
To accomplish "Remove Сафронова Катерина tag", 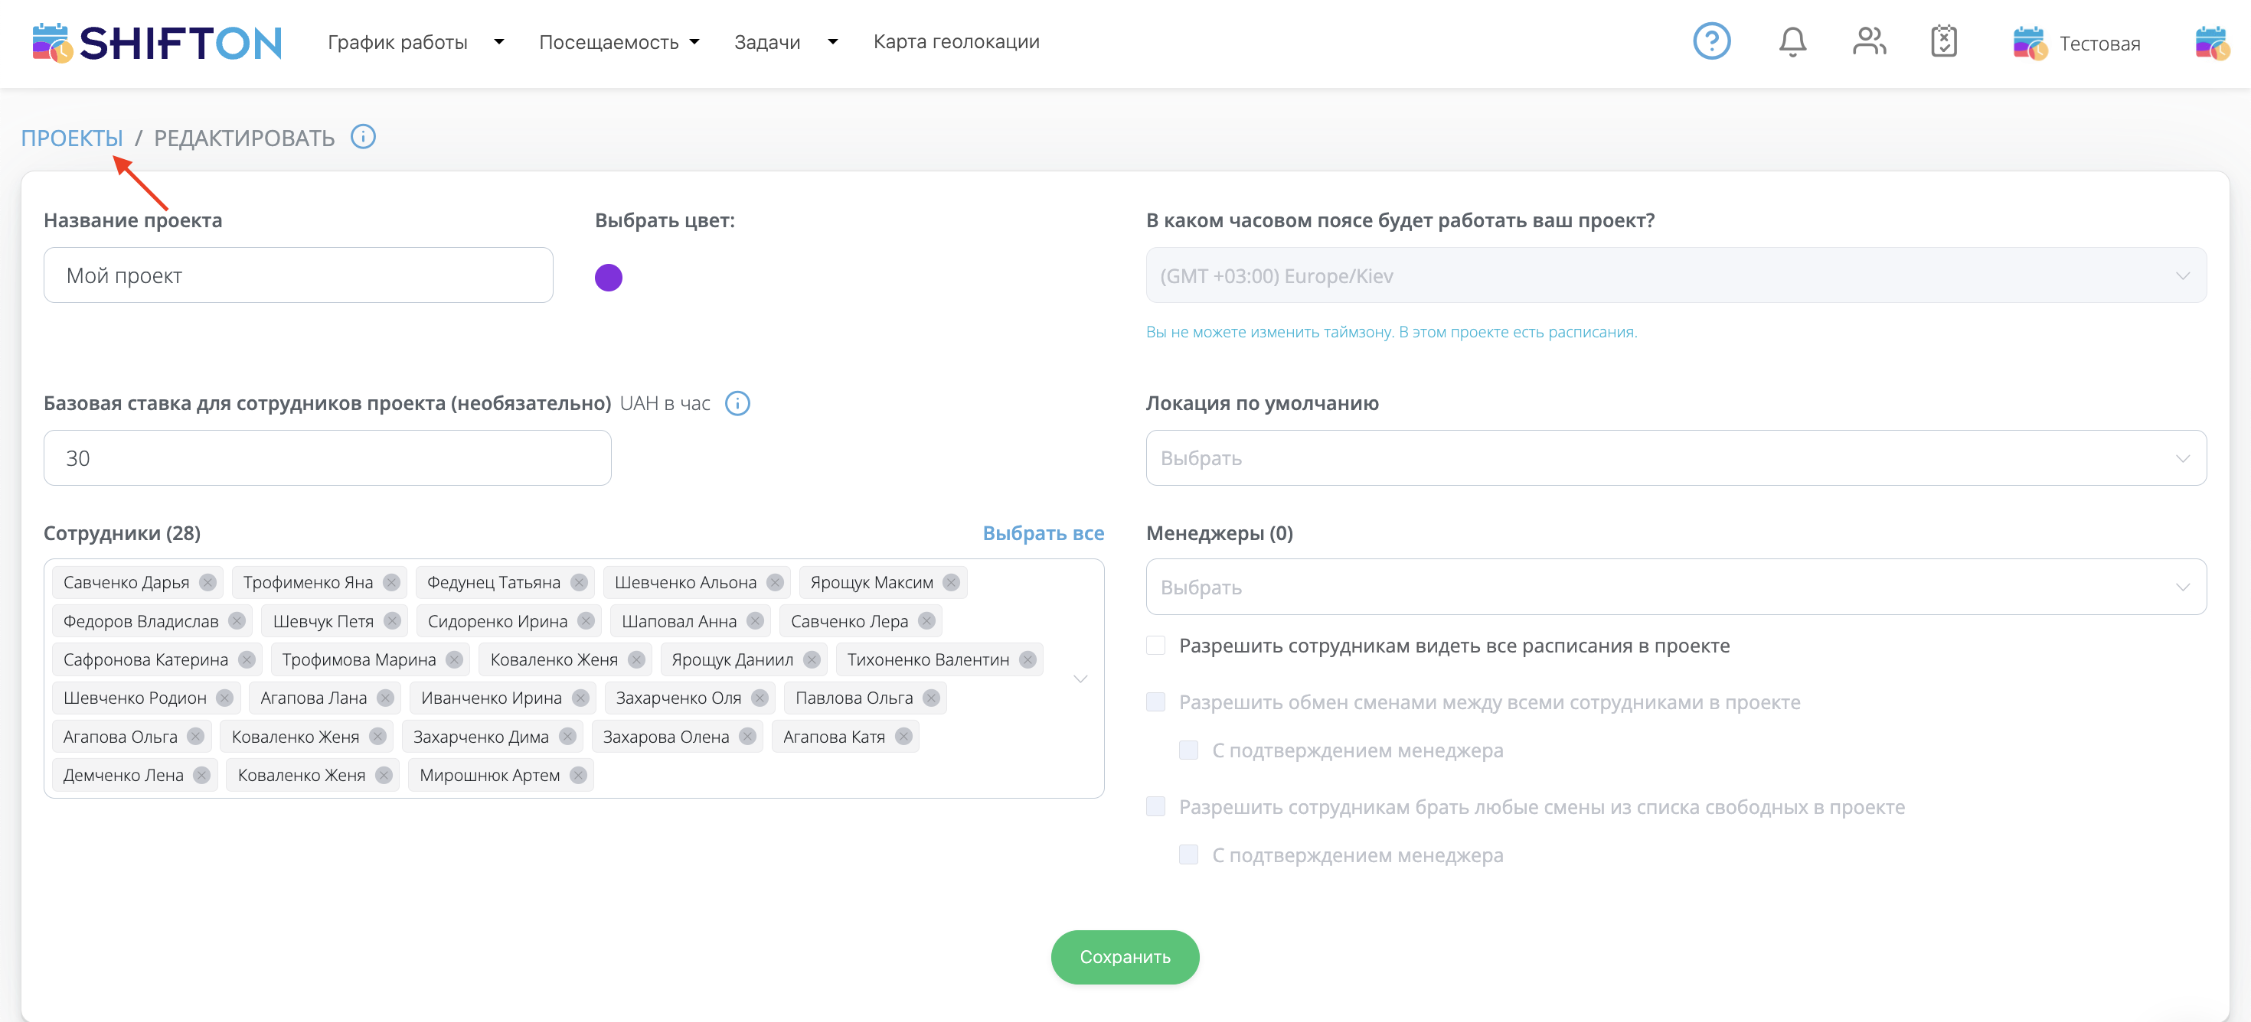I will [x=247, y=659].
